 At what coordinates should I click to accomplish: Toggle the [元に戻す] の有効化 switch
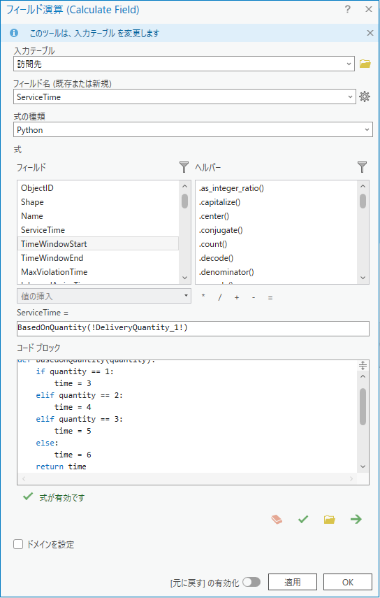click(251, 582)
